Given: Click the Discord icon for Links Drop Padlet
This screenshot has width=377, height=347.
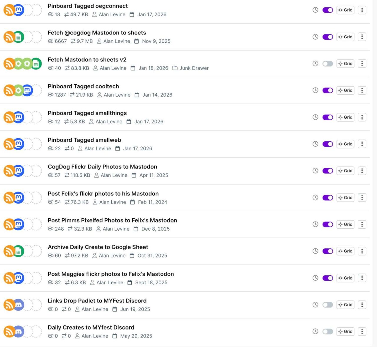Looking at the screenshot, I should (x=19, y=305).
